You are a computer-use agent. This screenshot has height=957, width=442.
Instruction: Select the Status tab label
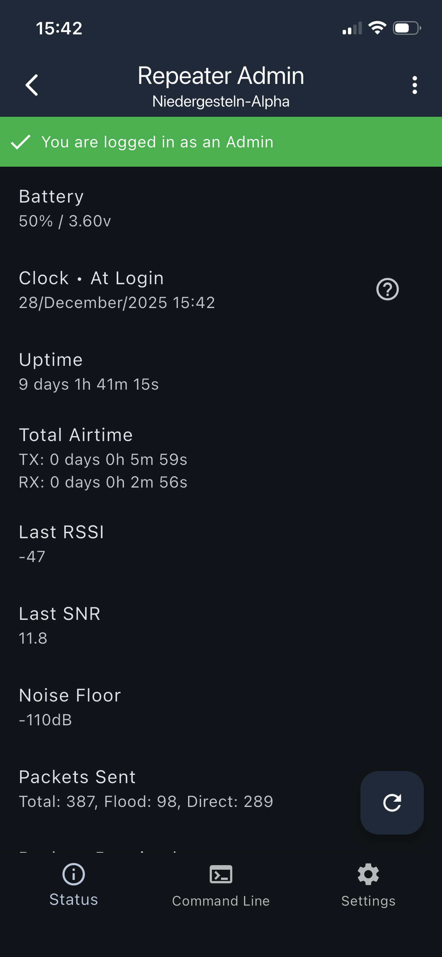[74, 900]
